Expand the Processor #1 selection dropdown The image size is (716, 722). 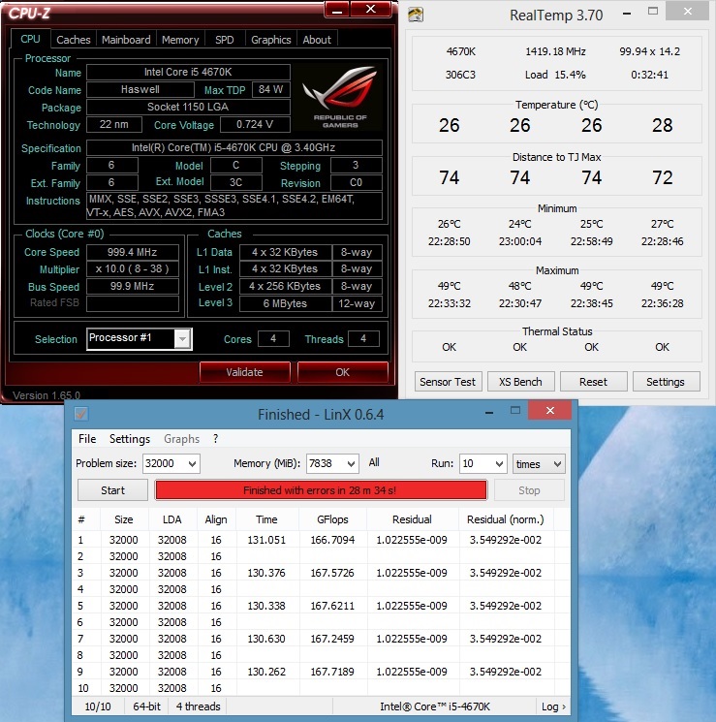point(182,339)
